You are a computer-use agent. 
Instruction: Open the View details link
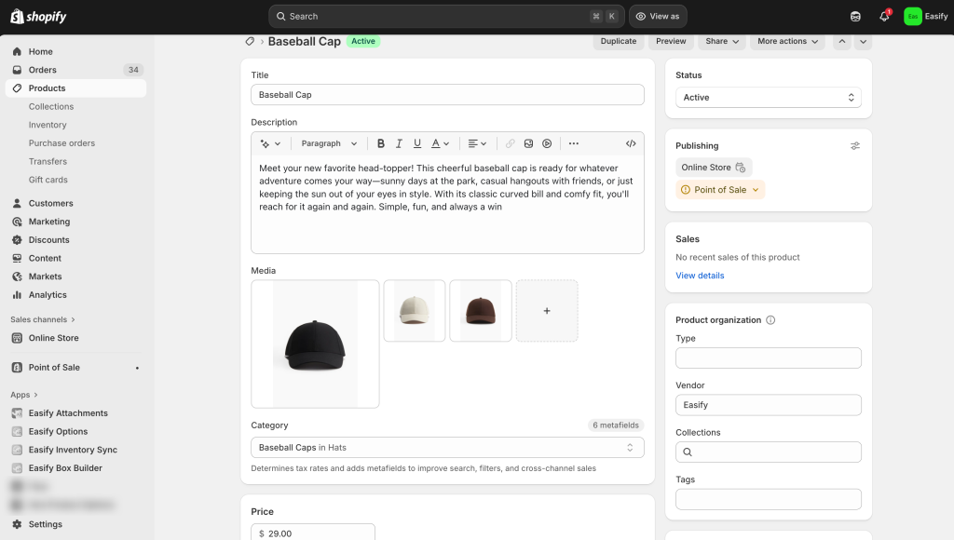tap(700, 276)
